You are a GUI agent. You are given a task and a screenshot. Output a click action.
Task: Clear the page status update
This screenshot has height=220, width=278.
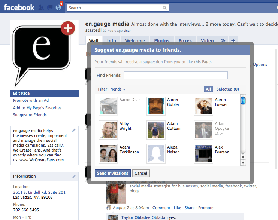[x=127, y=31]
